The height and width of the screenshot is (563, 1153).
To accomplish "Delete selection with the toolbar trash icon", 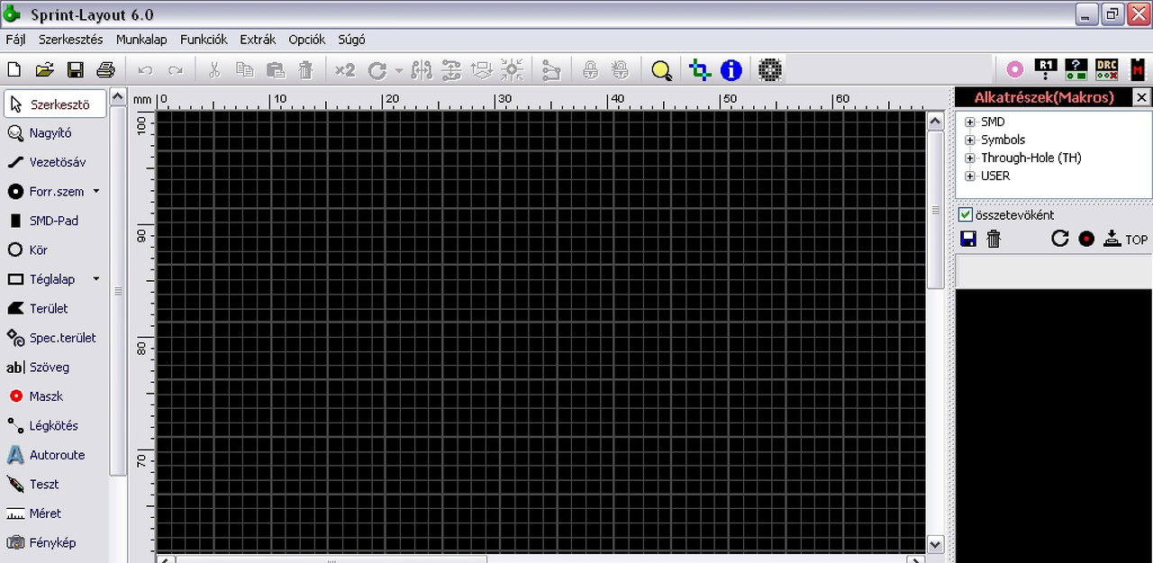I will tap(306, 69).
